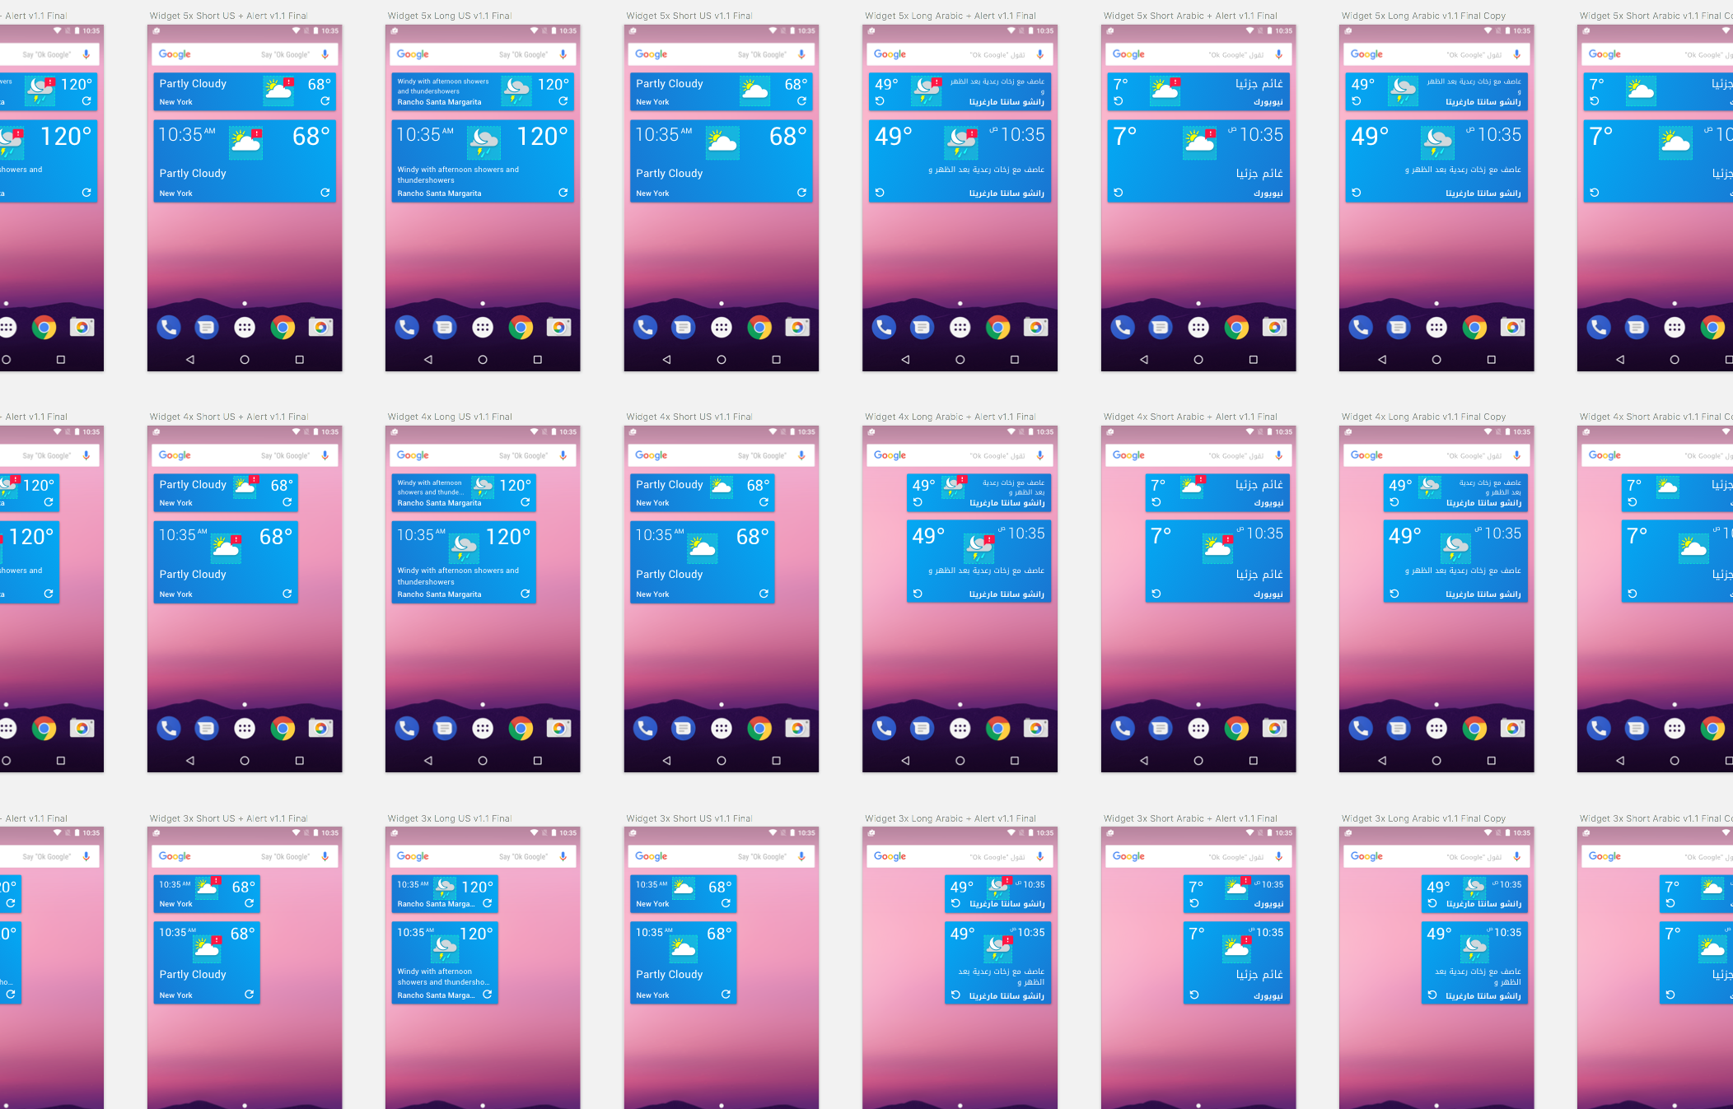Click '68°' in large widget of Widget 5x Short US + Alert
The width and height of the screenshot is (1733, 1109).
point(311,136)
